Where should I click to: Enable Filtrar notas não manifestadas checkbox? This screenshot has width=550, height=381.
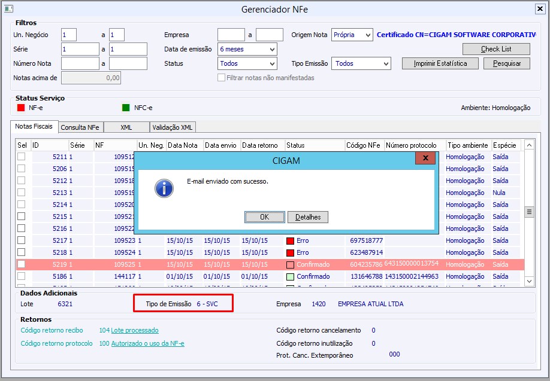[x=221, y=77]
